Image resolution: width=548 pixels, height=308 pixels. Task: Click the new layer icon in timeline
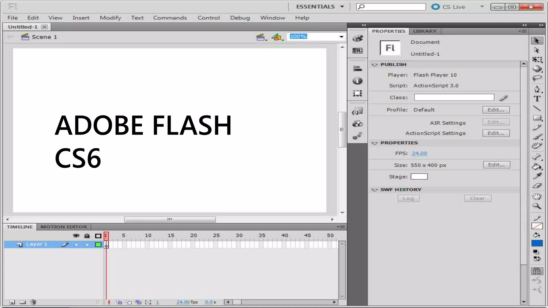[12, 302]
